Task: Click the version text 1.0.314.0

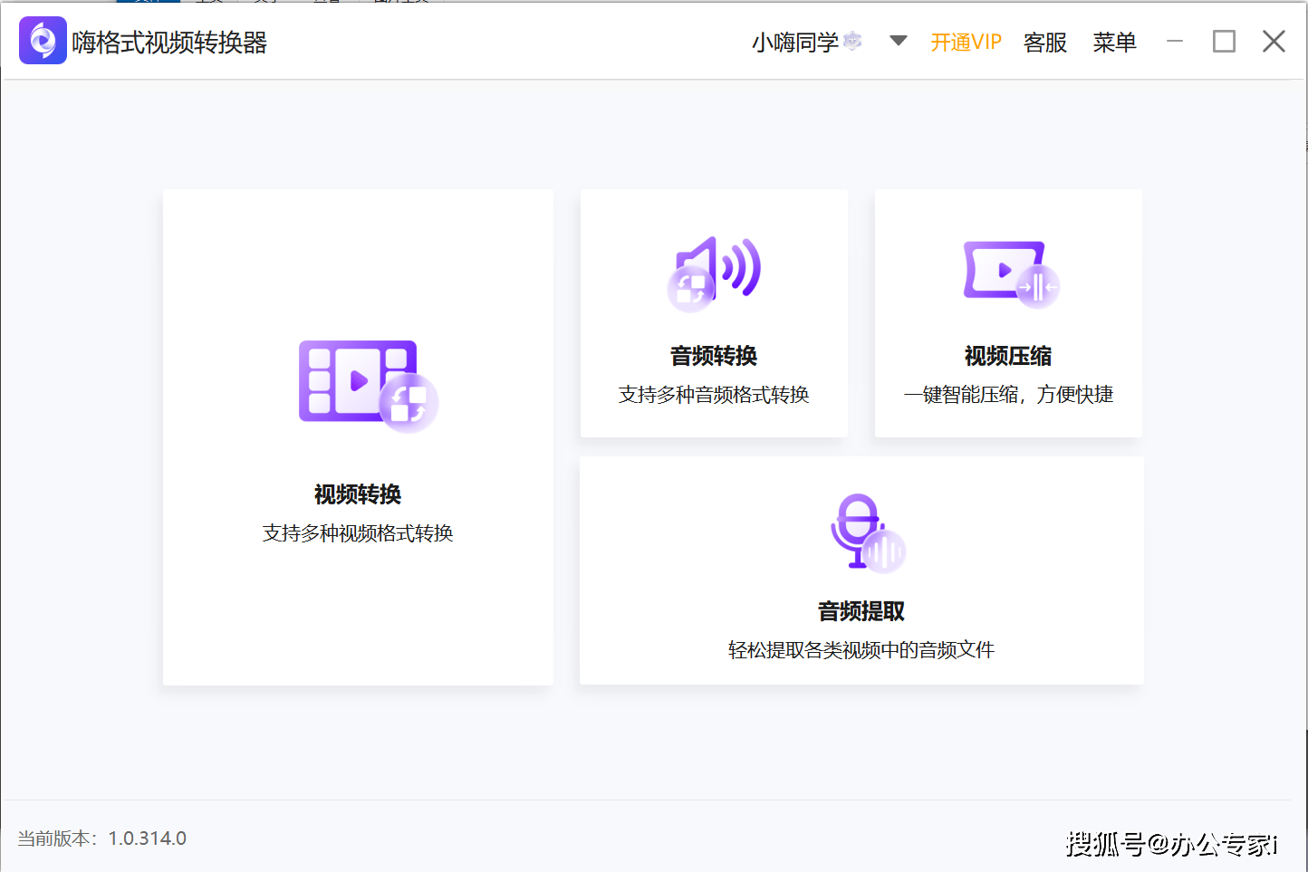Action: 147,838
